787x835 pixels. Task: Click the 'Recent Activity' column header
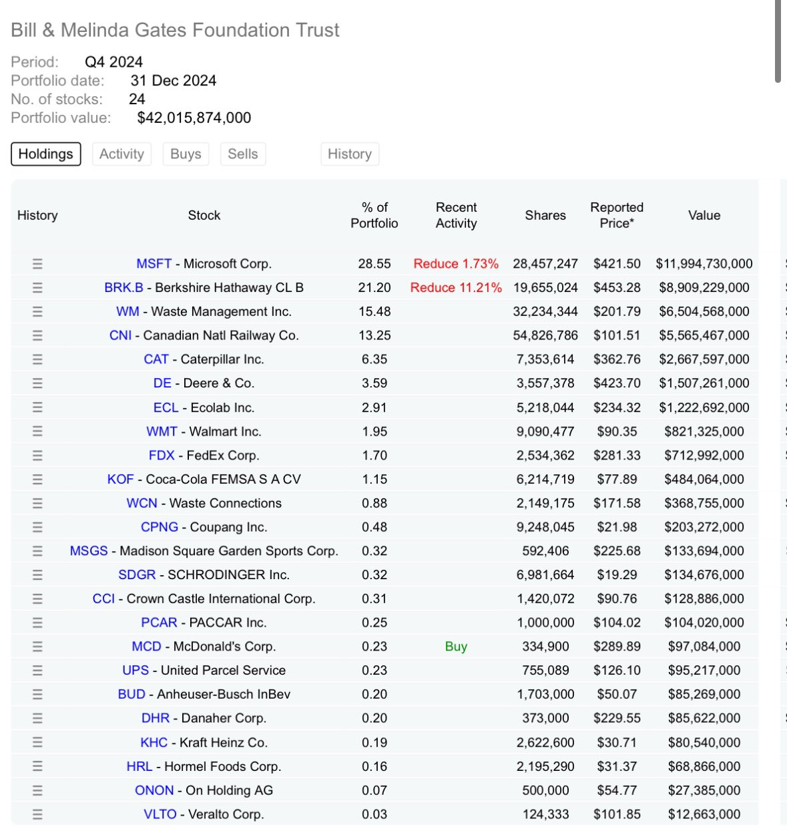tap(457, 215)
